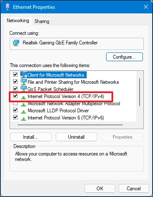Select the Networking tab
The width and height of the screenshot is (153, 197).
[18, 21]
